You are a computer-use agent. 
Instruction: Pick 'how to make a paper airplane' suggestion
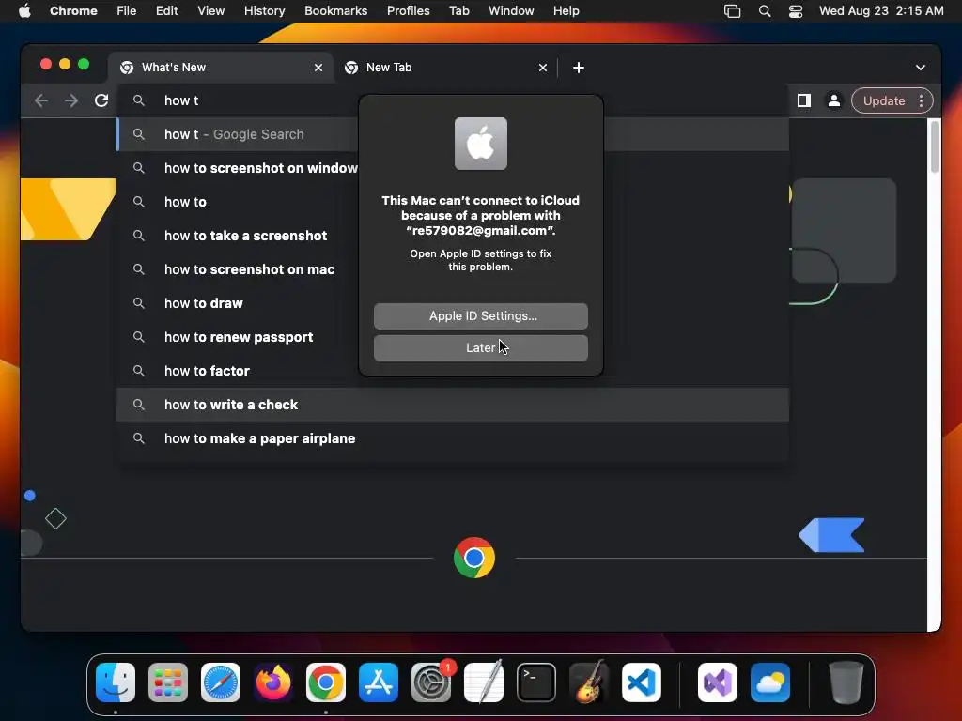click(453, 438)
